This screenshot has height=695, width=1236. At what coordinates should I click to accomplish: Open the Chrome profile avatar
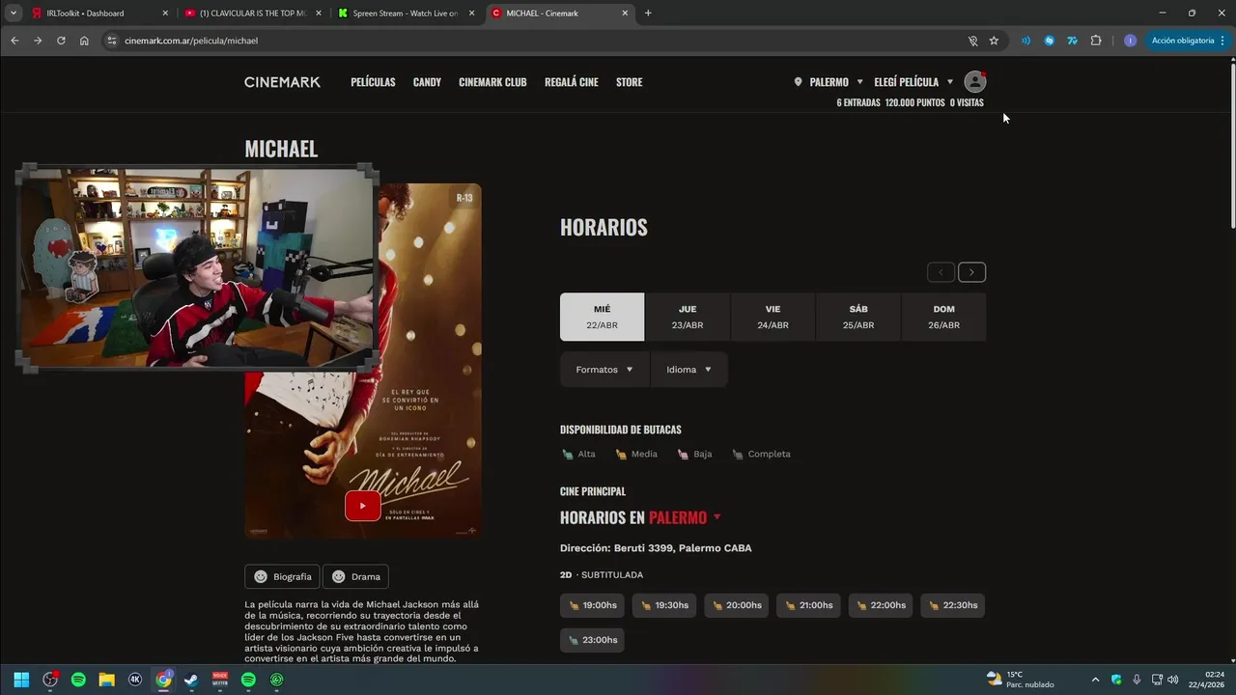1130,41
